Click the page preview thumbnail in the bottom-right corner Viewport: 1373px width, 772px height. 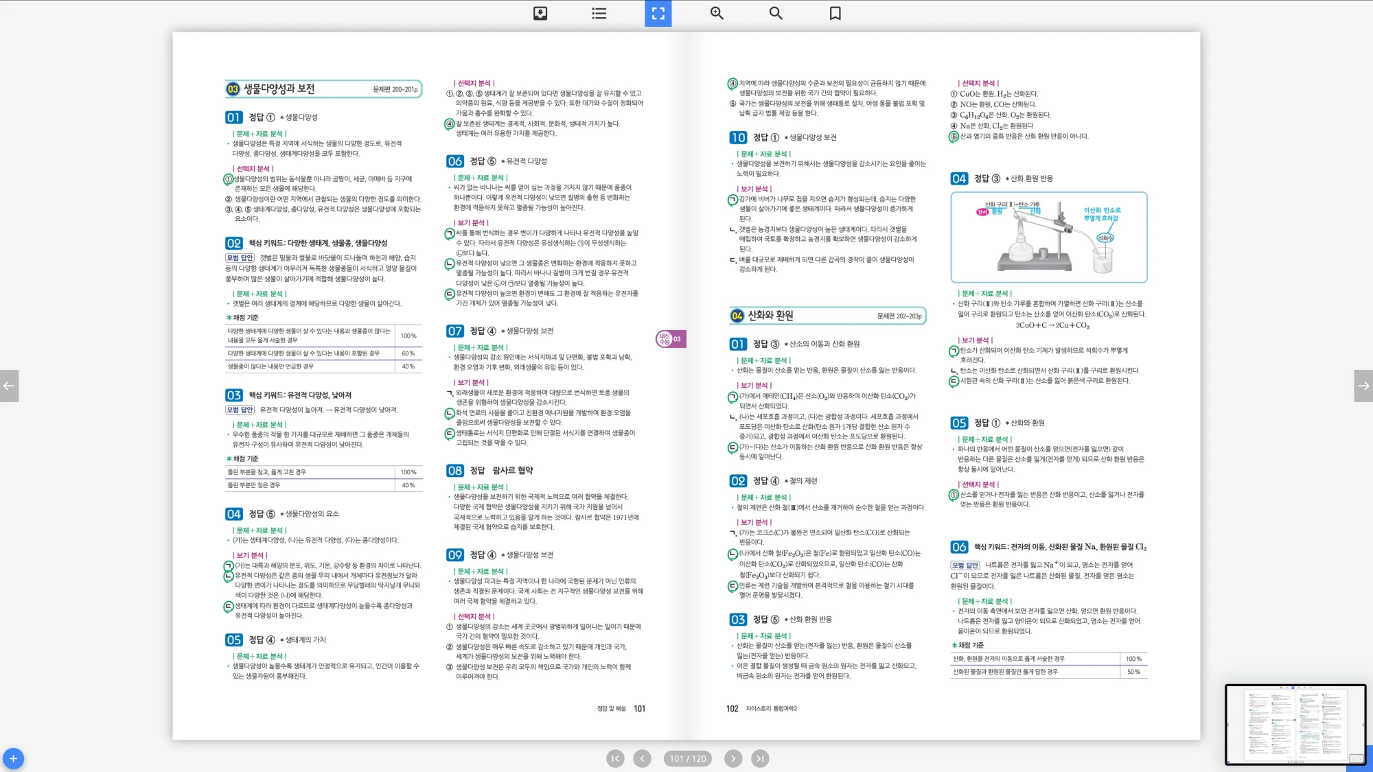1295,724
